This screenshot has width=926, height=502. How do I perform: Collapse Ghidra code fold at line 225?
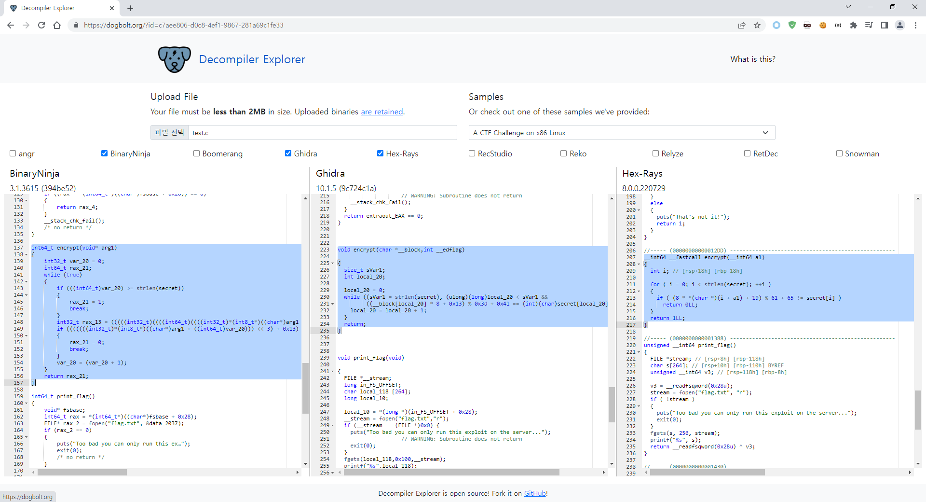(x=333, y=264)
